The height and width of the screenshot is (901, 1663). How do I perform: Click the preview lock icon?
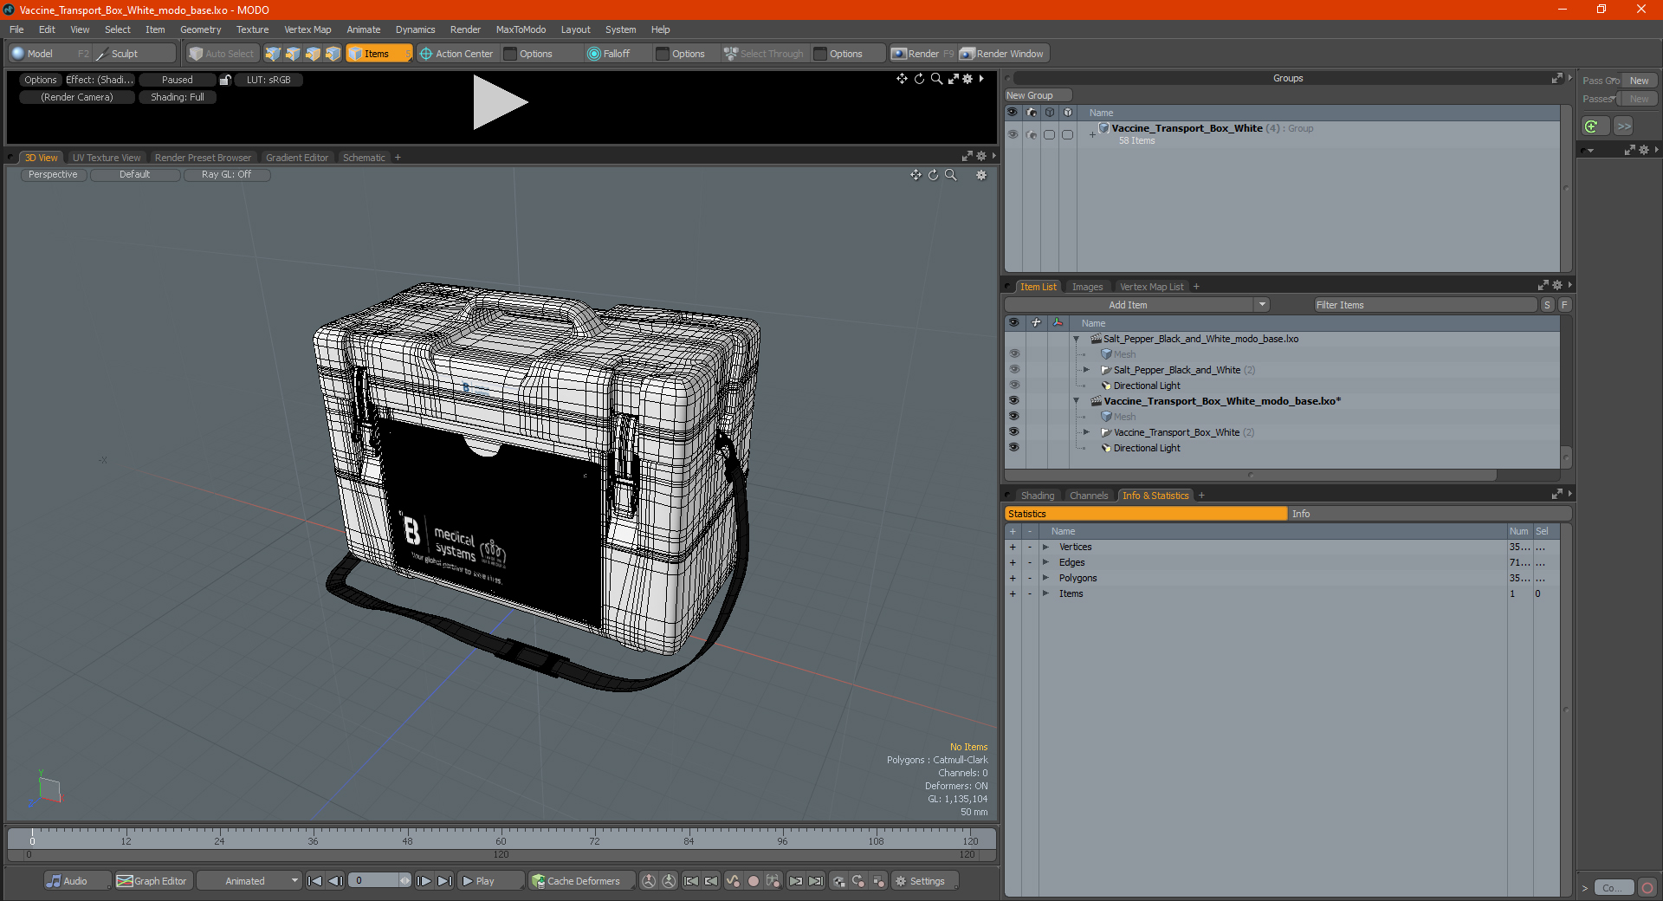click(x=225, y=80)
